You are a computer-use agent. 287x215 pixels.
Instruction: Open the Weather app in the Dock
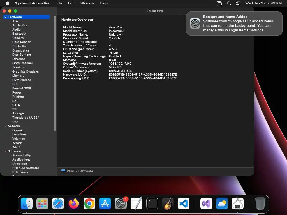(x=222, y=204)
